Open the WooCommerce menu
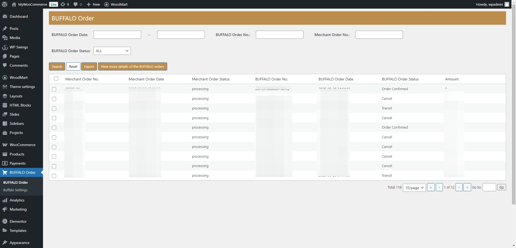The width and height of the screenshot is (516, 248). [21, 145]
